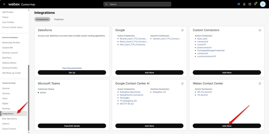Open the inactive sharath_user1_TTC connector
This screenshot has width=269, height=134.
[167, 39]
